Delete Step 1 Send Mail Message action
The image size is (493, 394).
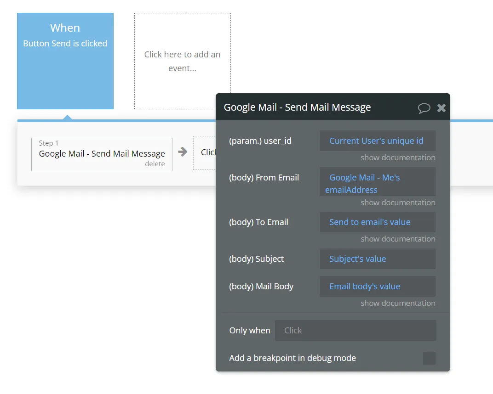[155, 164]
